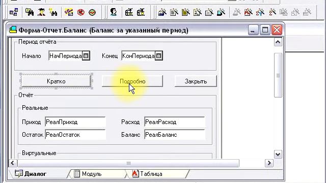Minimize the Форма-Отчет.Баланс window

[253, 30]
